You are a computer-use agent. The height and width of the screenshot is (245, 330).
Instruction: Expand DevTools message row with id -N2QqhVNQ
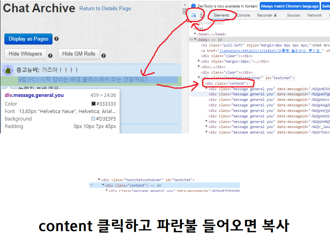click(x=206, y=121)
